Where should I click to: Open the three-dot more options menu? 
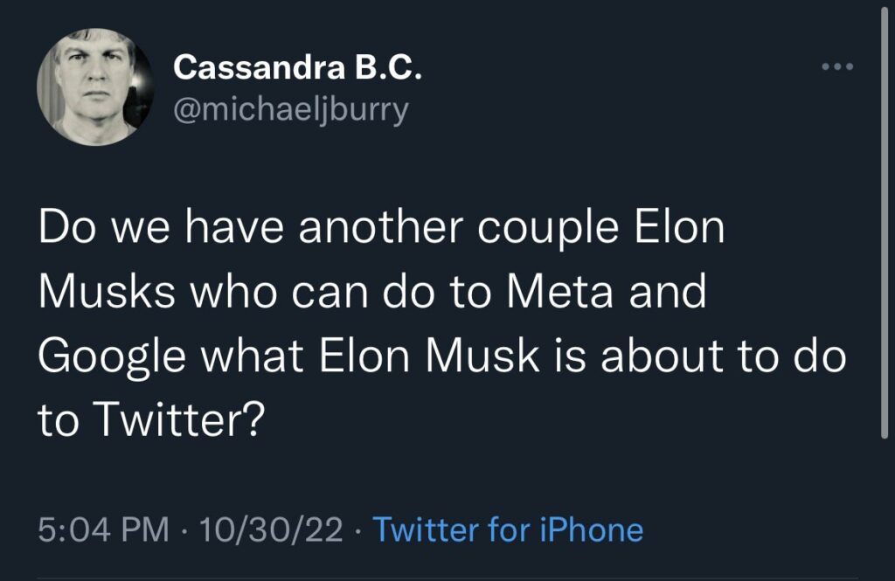[x=837, y=67]
